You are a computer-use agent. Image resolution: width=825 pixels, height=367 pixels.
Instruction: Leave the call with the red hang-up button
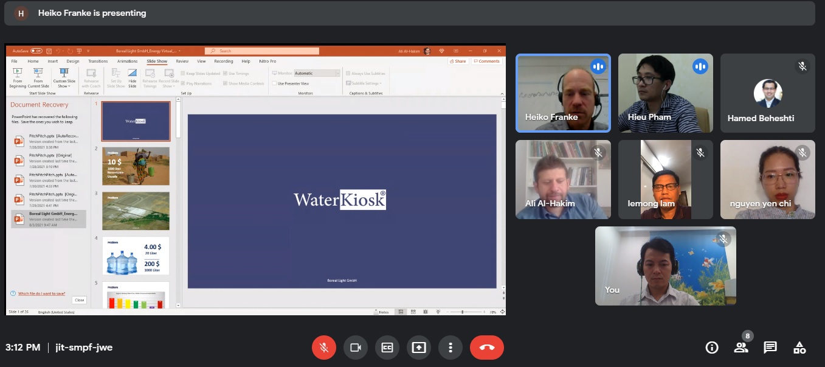pos(487,348)
